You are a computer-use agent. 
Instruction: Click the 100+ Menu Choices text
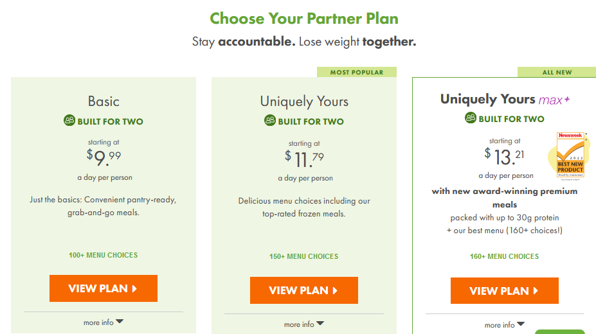tap(104, 255)
